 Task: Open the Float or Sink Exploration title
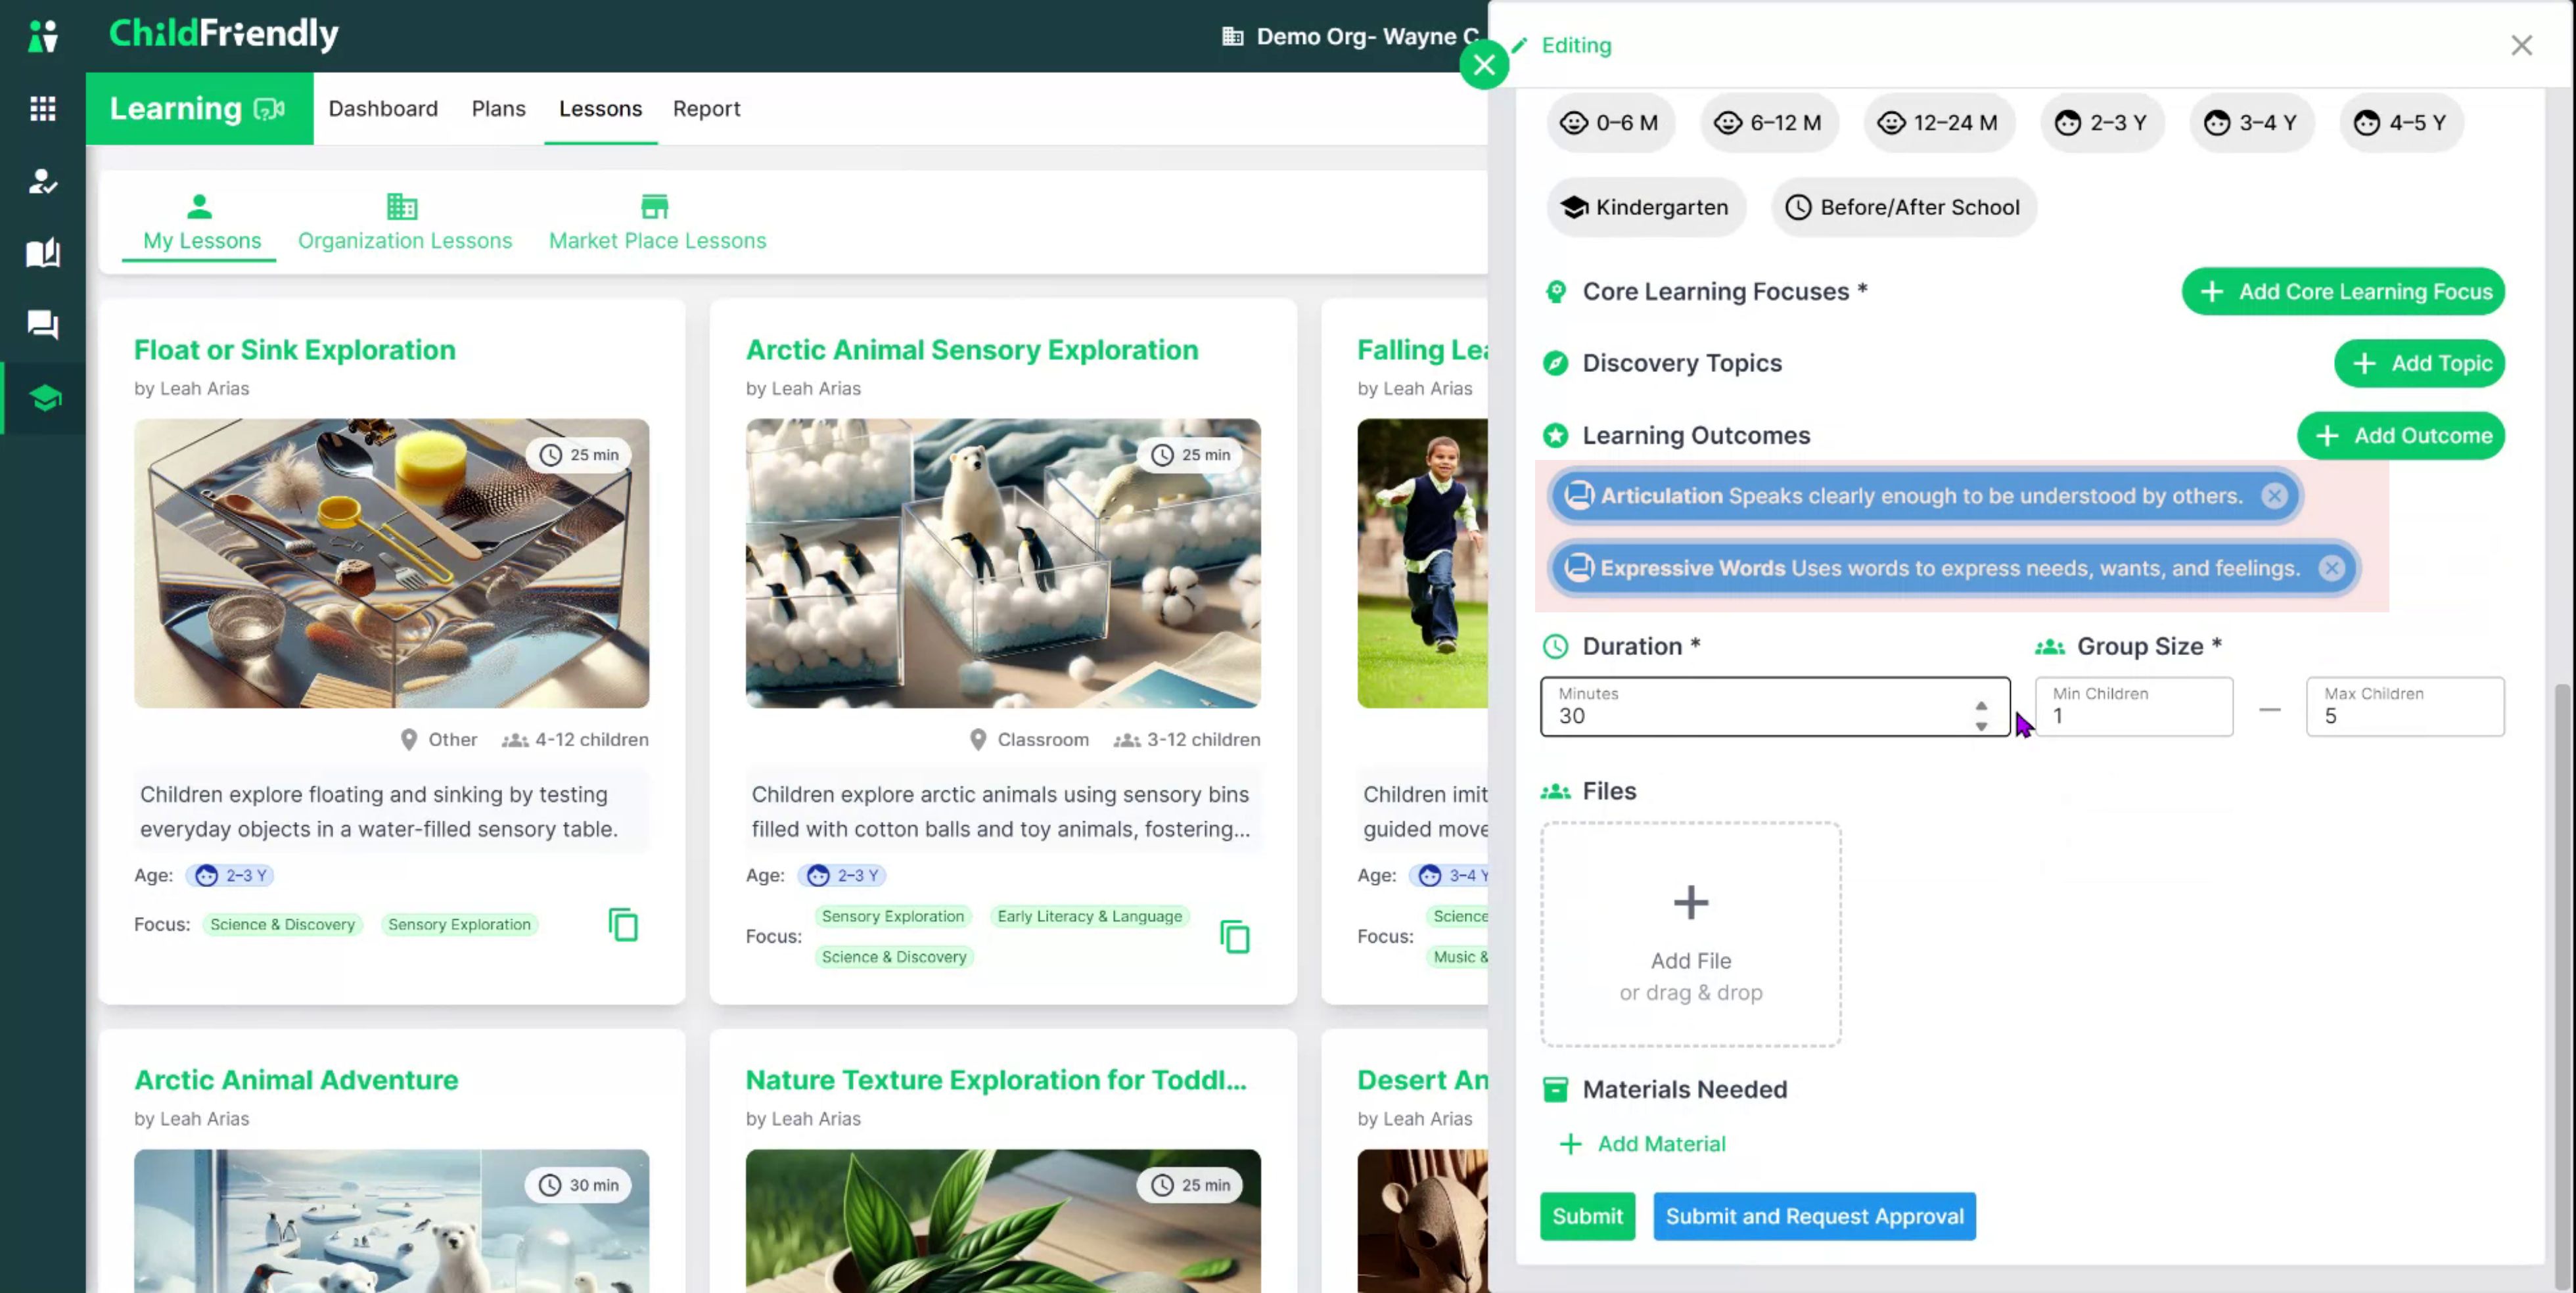click(x=295, y=349)
